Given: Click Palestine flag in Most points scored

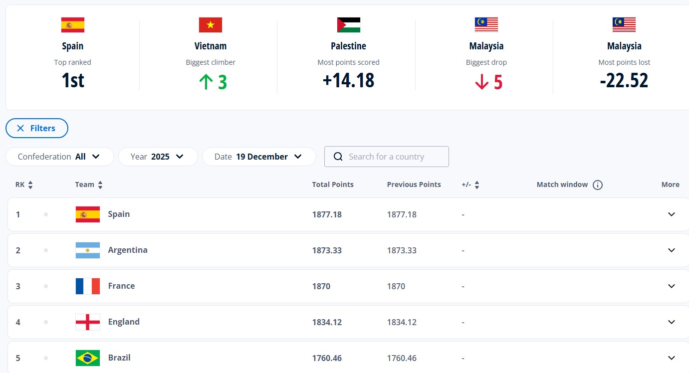Looking at the screenshot, I should pos(348,25).
